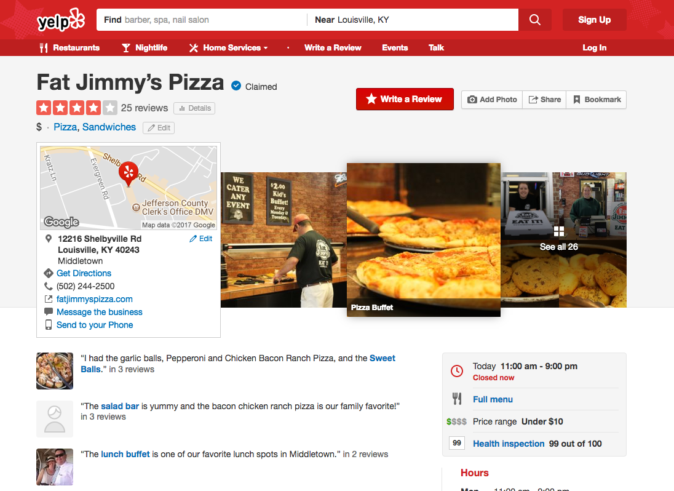Click See all 26 photos
This screenshot has height=491, width=674.
(x=559, y=247)
